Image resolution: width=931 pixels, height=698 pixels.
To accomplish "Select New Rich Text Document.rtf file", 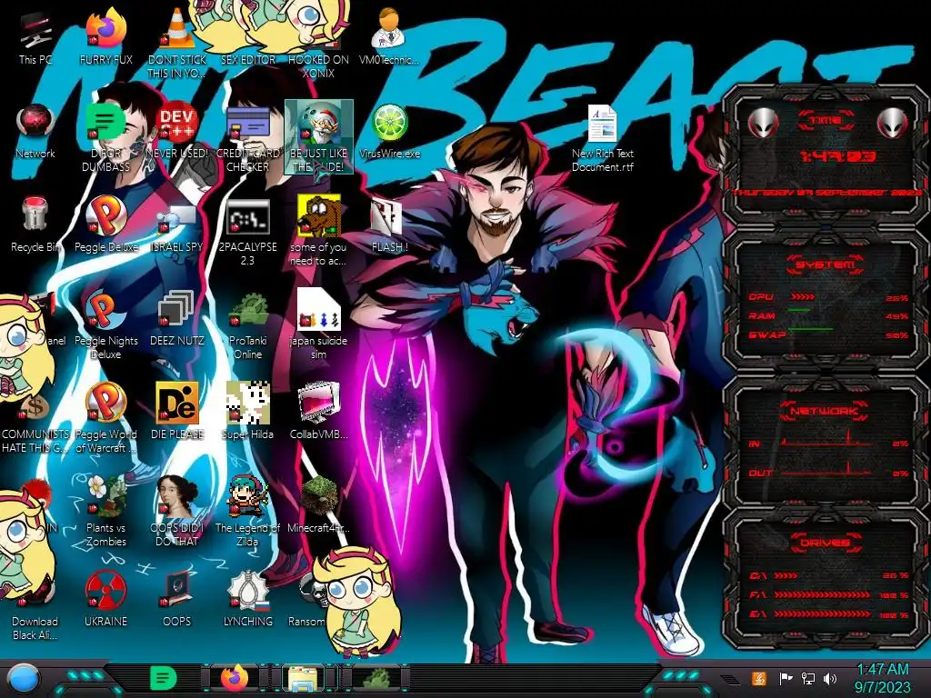I will click(602, 138).
